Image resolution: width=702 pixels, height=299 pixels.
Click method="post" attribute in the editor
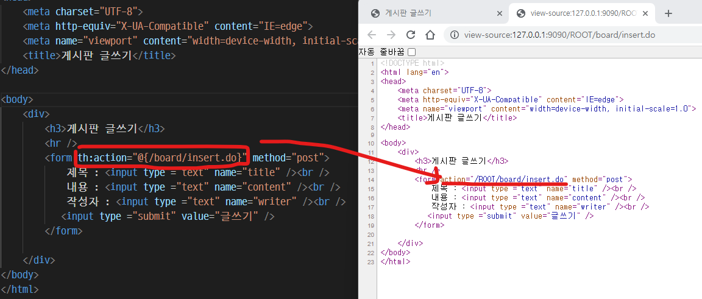pos(288,158)
